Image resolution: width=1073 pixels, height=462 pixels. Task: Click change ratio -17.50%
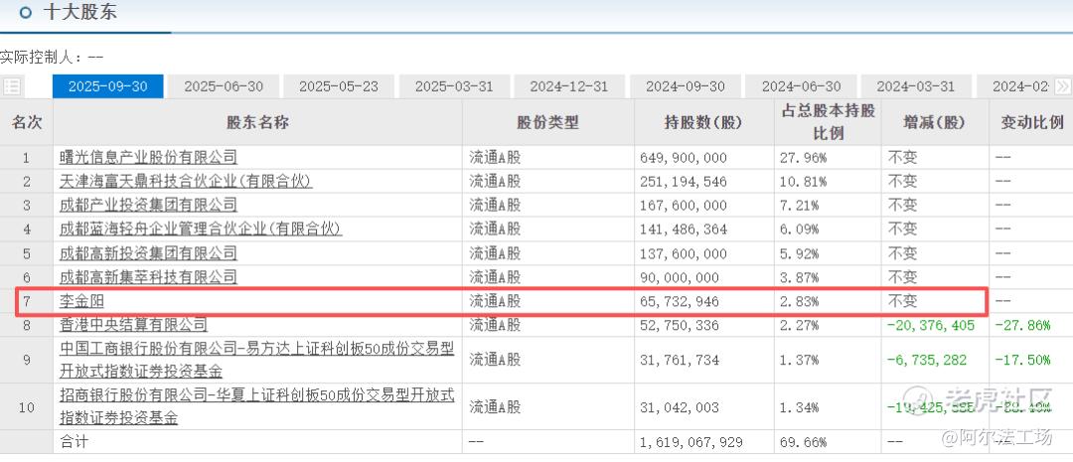coord(1022,360)
